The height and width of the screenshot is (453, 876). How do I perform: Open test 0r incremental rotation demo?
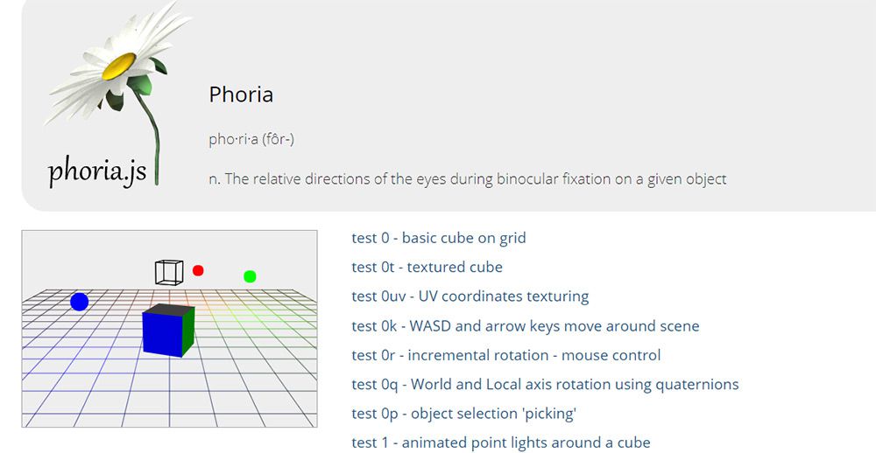click(505, 355)
